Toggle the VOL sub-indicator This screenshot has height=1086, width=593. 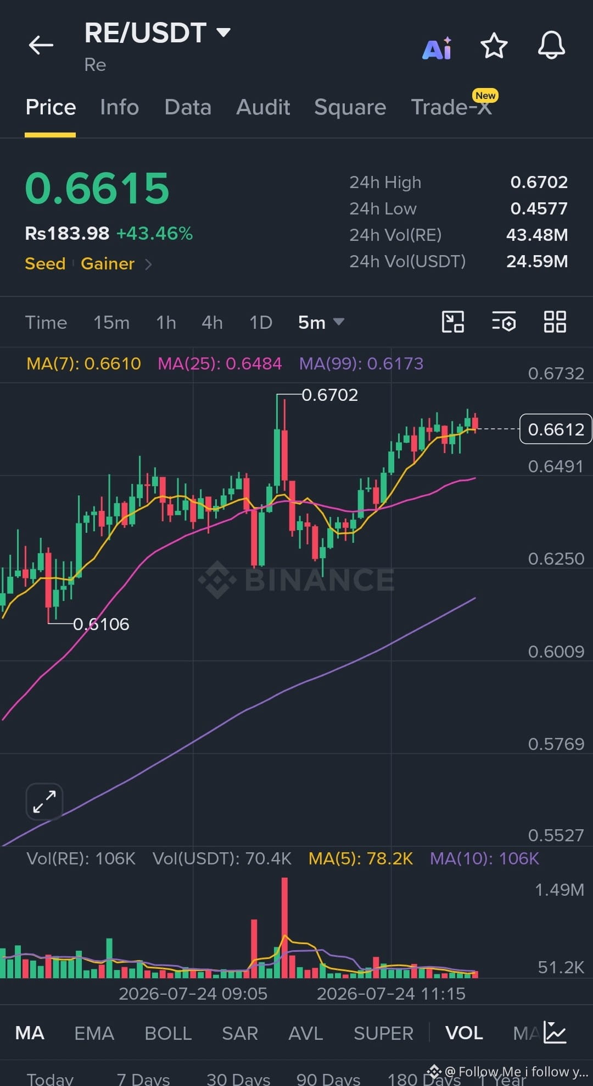pyautogui.click(x=464, y=1033)
